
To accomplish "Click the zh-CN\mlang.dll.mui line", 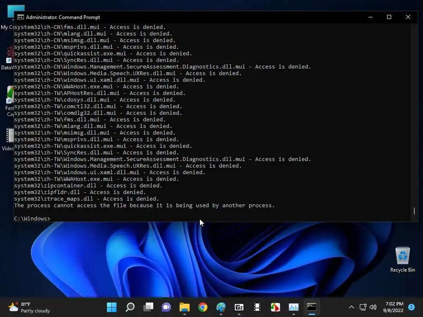I will coord(93,34).
